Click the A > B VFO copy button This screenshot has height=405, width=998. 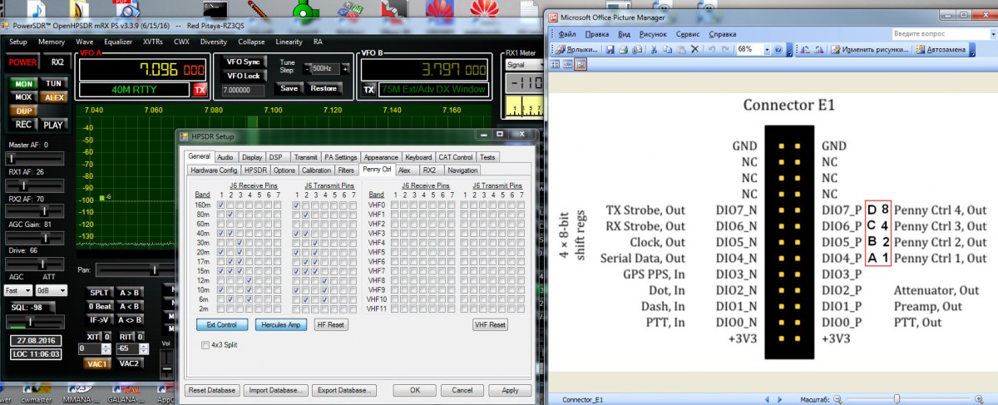[128, 293]
